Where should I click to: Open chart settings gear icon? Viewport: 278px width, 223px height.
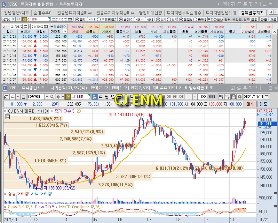click(240, 97)
